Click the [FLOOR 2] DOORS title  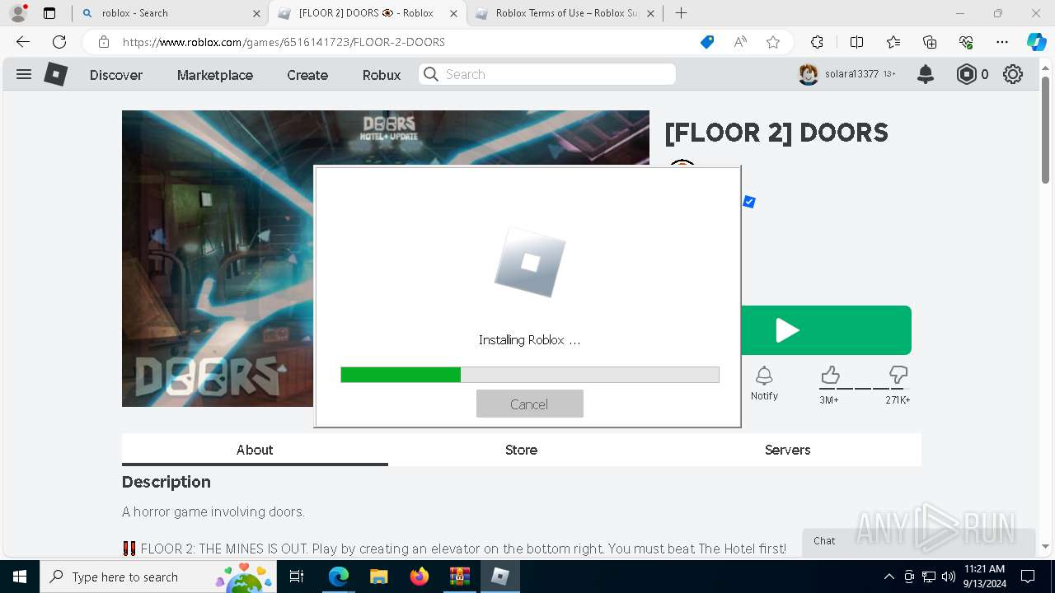pyautogui.click(x=776, y=133)
